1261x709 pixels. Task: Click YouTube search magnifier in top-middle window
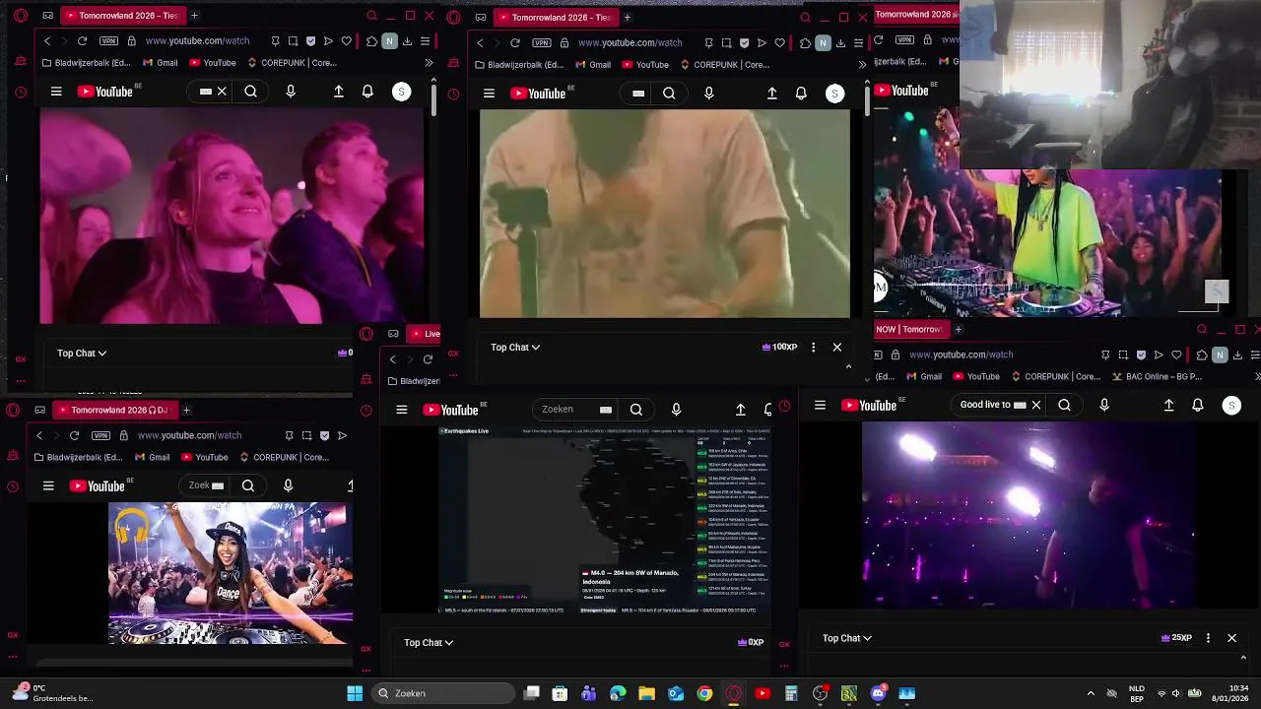click(x=669, y=94)
